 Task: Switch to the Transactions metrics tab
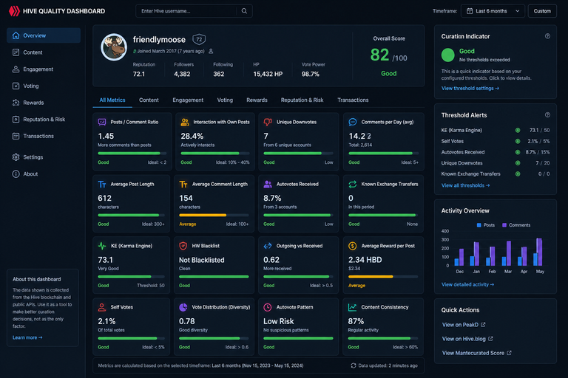click(353, 100)
